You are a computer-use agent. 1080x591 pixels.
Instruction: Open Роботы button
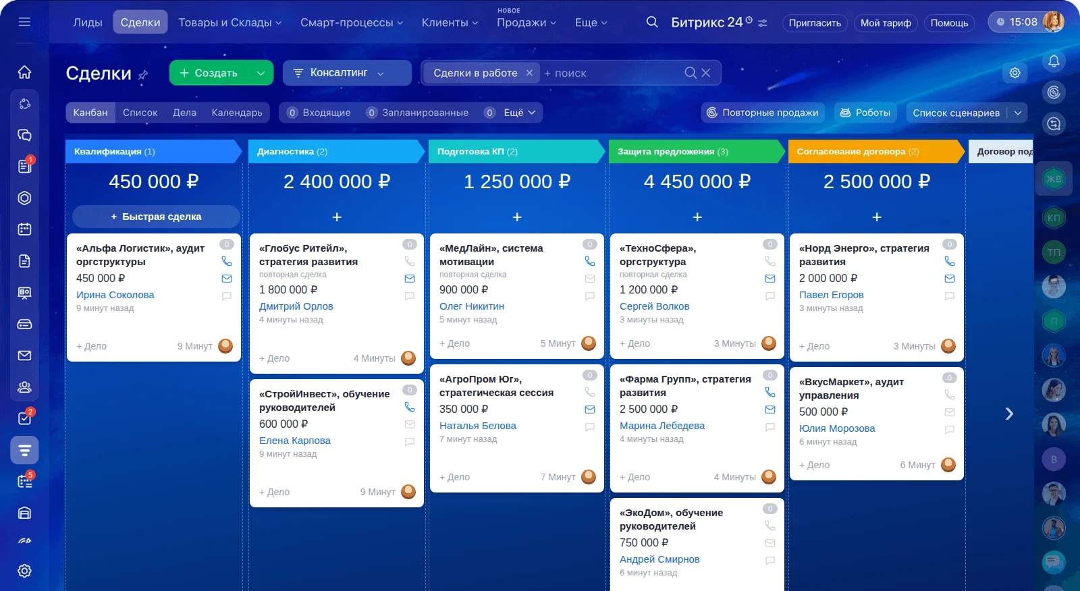coord(865,113)
